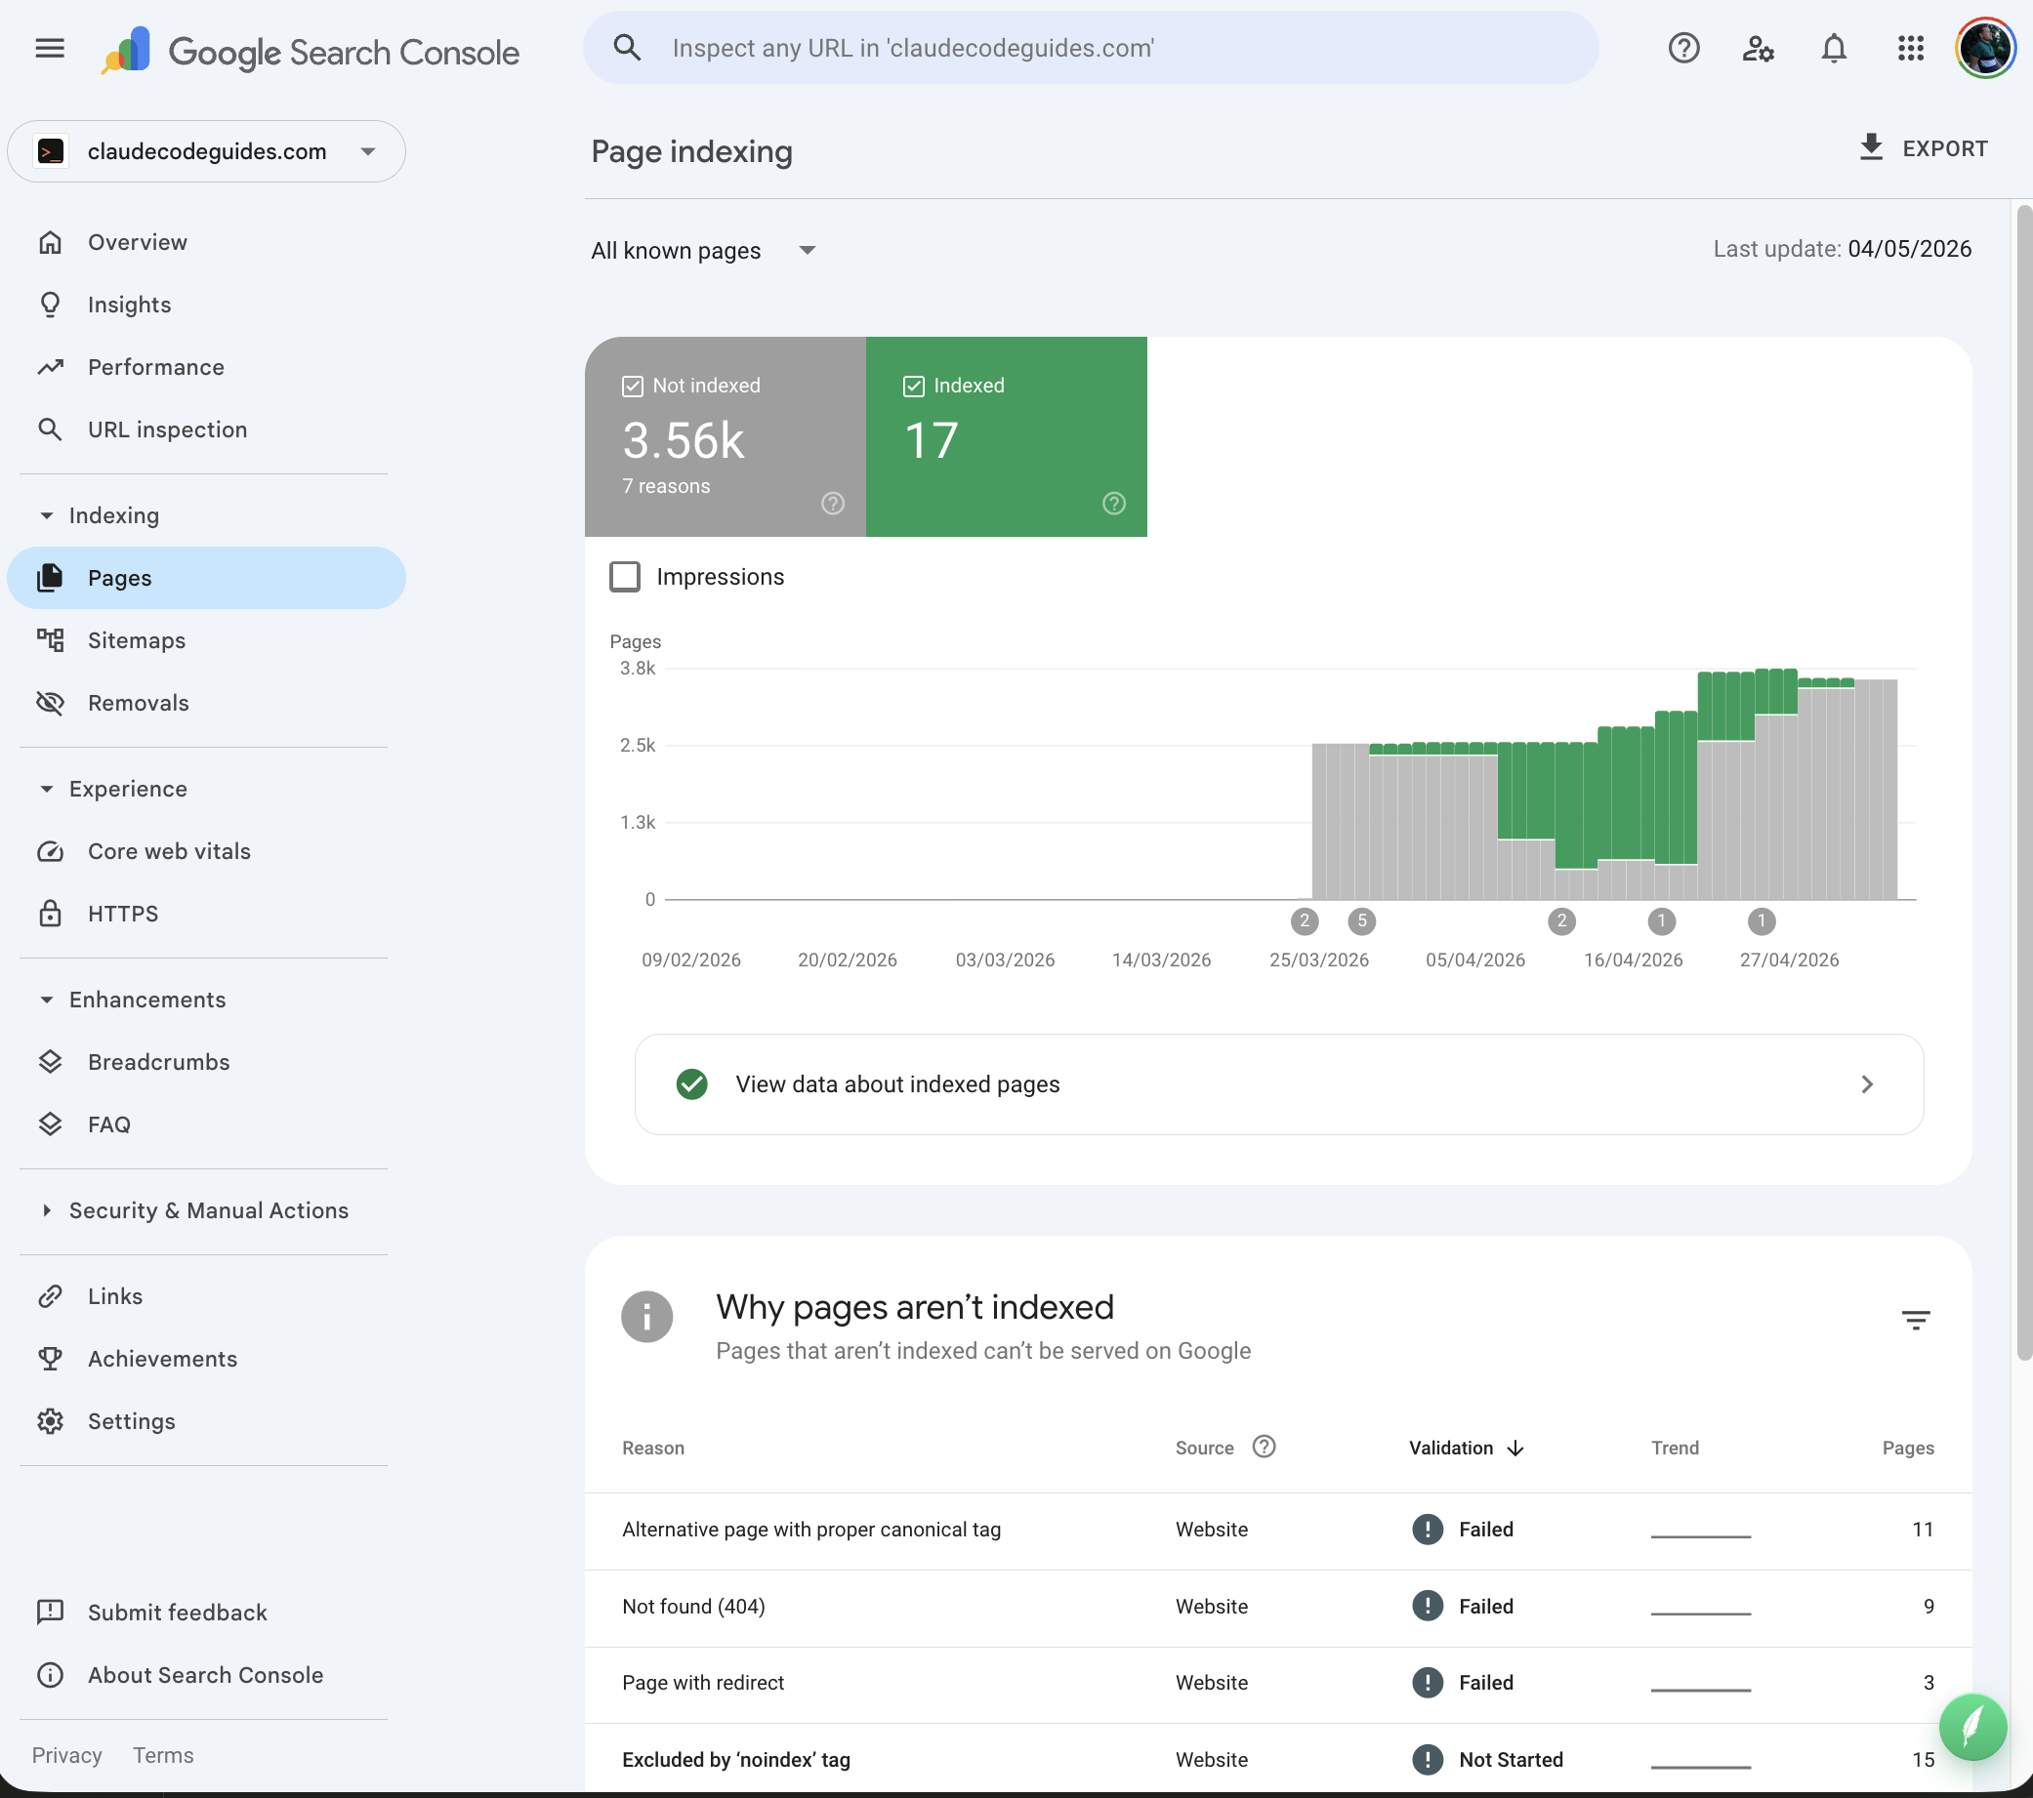Open indexed pages data chevron
Screen dimensions: 2033x1798
point(1867,1083)
